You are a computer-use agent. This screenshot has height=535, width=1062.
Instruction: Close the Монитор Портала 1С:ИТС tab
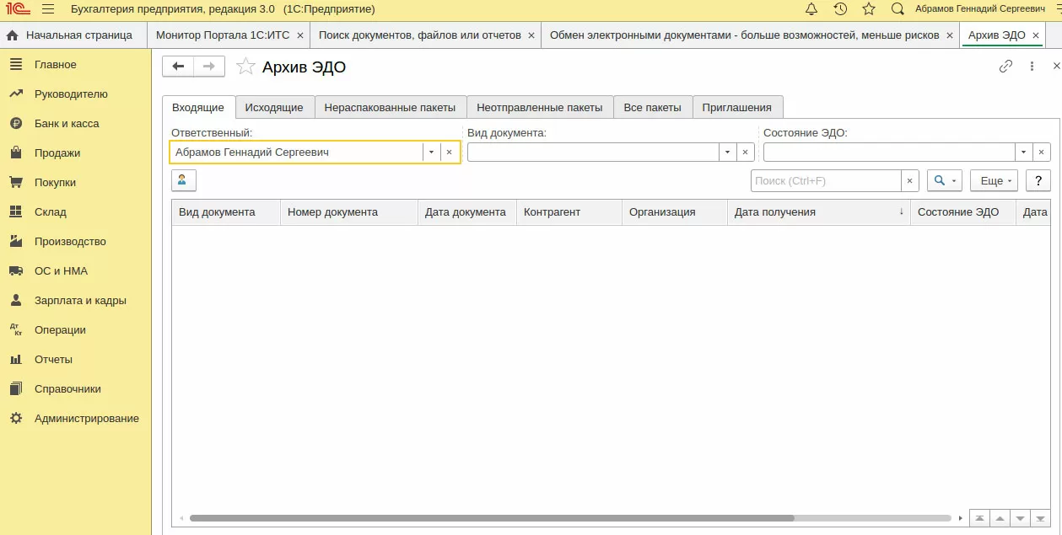click(x=300, y=35)
